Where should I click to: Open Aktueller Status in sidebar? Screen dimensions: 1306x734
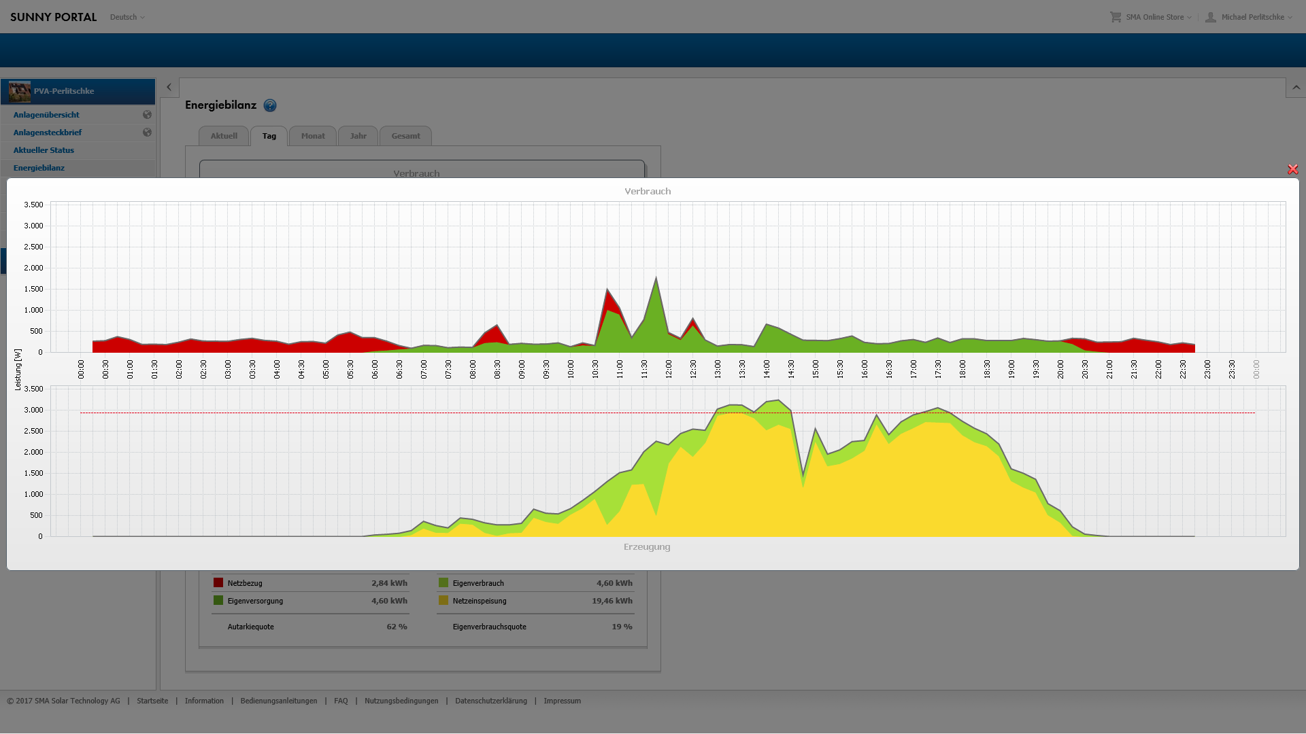44,150
